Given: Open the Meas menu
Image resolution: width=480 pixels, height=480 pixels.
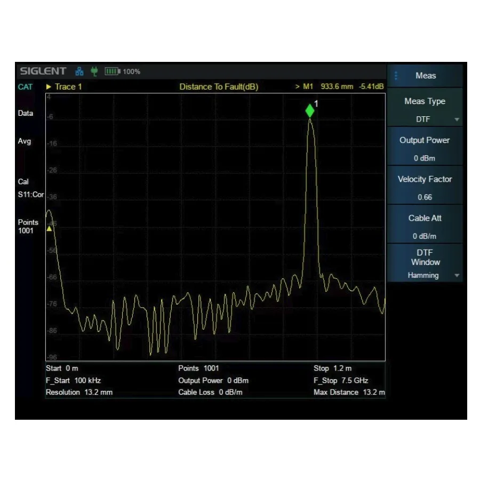Looking at the screenshot, I should [425, 76].
